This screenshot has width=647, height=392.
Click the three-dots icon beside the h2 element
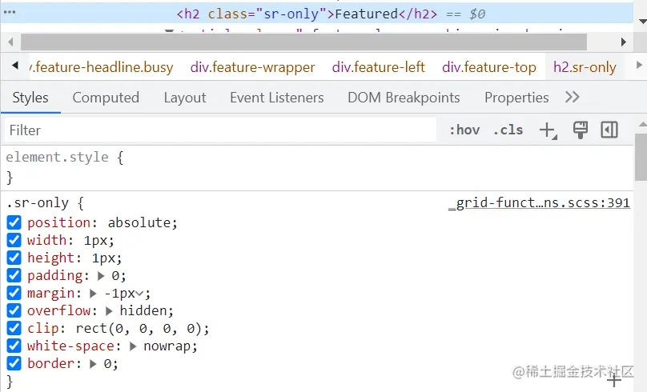(9, 12)
